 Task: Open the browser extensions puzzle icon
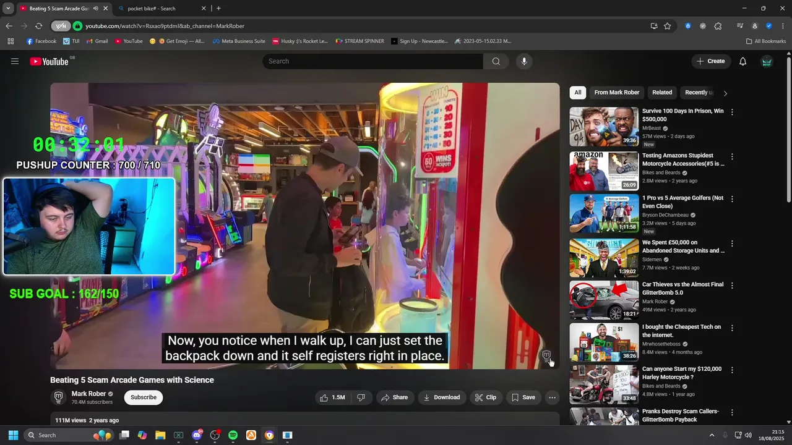click(718, 26)
